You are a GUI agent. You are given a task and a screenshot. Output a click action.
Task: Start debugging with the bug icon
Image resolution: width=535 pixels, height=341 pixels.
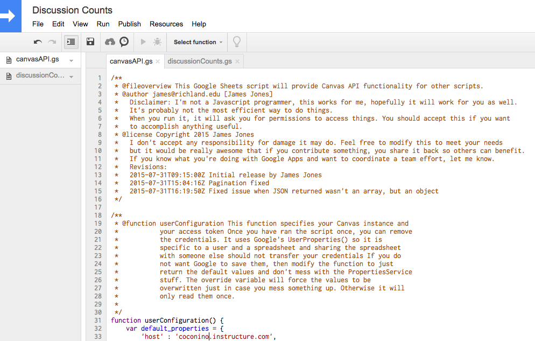click(x=157, y=41)
